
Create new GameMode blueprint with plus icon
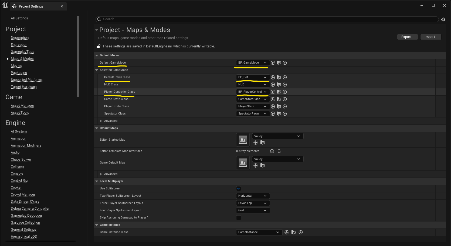click(x=285, y=63)
